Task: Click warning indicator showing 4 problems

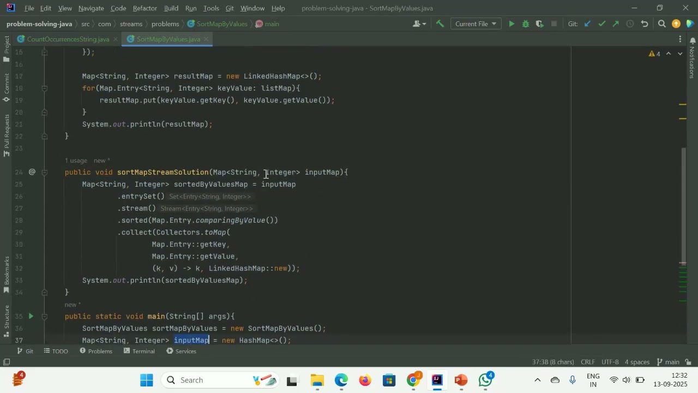Action: (654, 53)
